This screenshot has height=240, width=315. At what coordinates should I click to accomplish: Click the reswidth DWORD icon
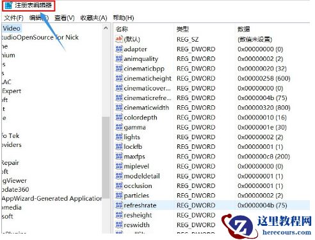(119, 225)
